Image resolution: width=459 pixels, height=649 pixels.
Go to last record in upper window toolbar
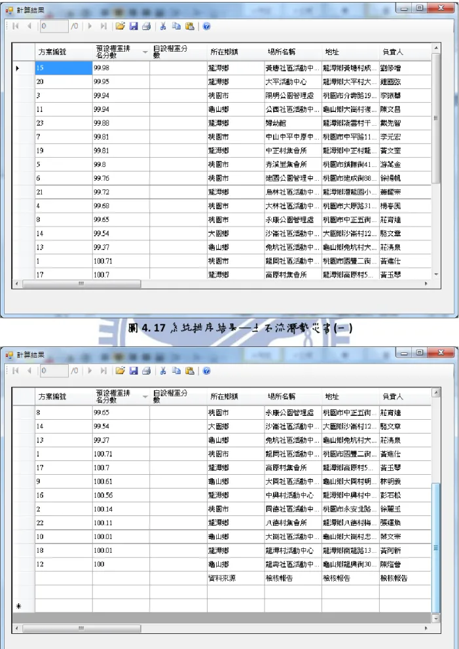click(x=103, y=26)
